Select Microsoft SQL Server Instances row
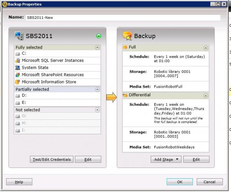The width and height of the screenshot is (231, 192). pyautogui.click(x=57, y=60)
